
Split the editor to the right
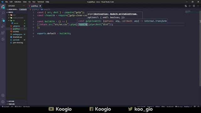pyautogui.click(x=194, y=6)
